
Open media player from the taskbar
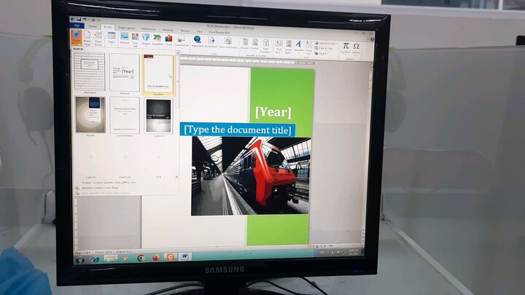tap(125, 259)
